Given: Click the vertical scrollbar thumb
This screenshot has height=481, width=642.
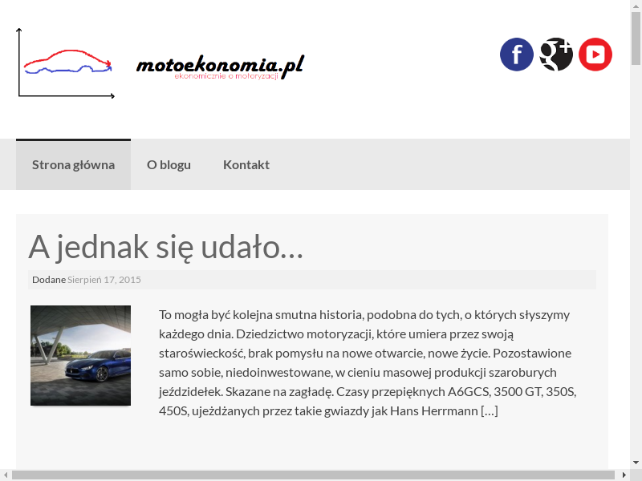Looking at the screenshot, I should 636,38.
